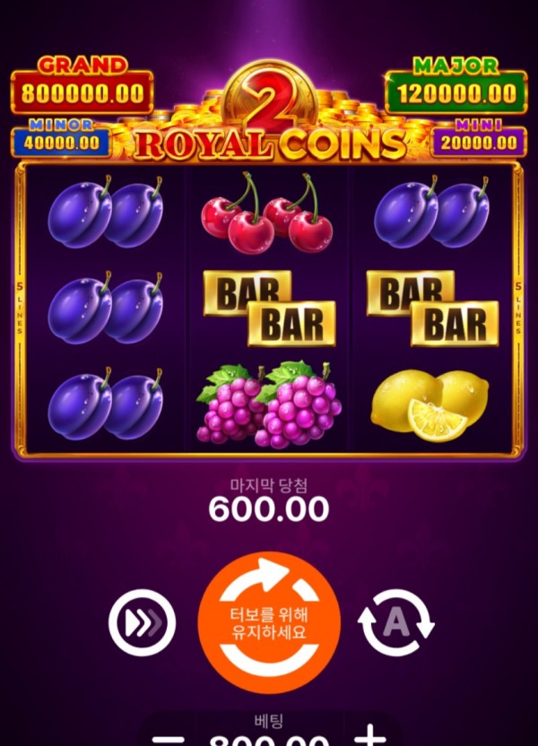Click the top-right plum symbol
The width and height of the screenshot is (538, 746).
tap(431, 212)
